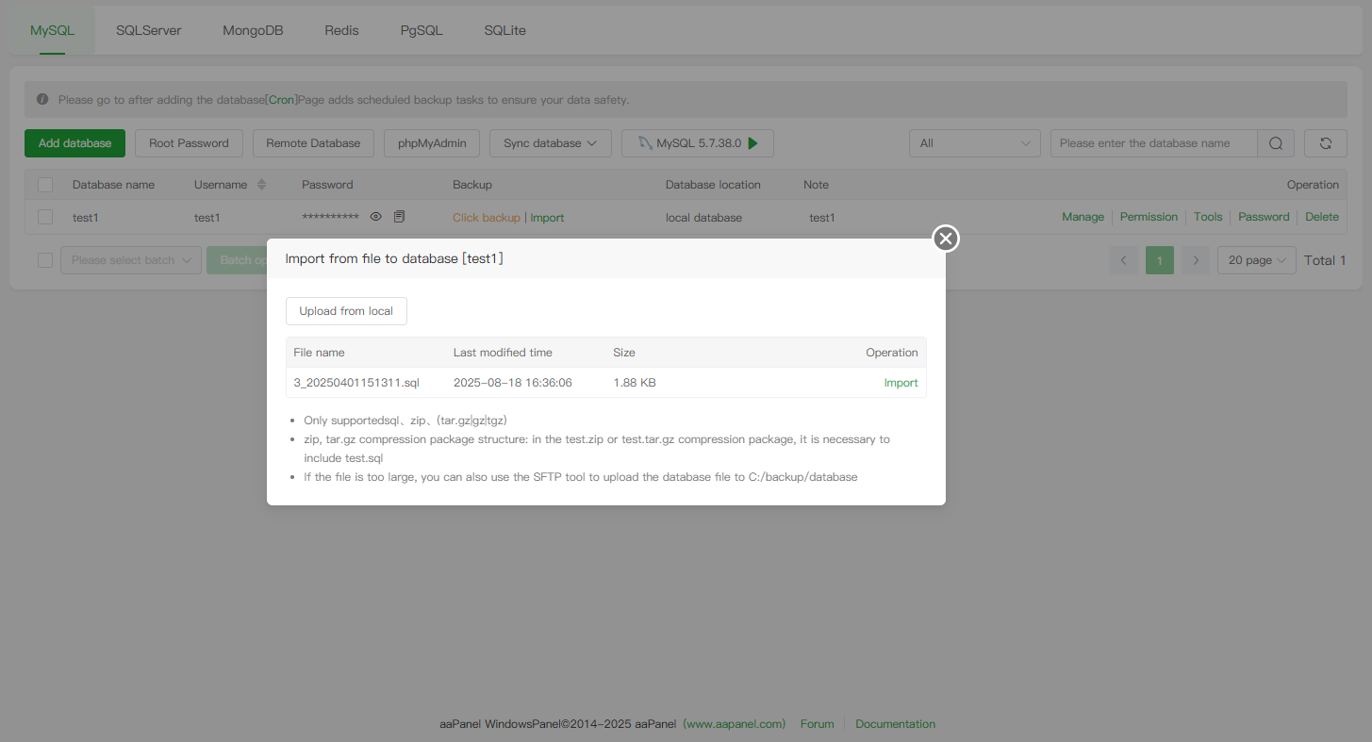Screen dimensions: 1372x742
Task: Click Upload from local button
Action: (x=346, y=311)
